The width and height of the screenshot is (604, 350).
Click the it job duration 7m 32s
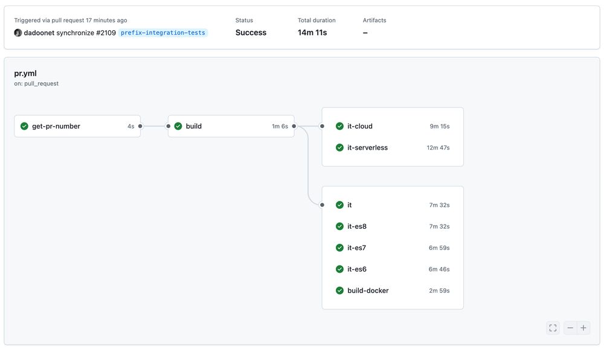point(439,205)
